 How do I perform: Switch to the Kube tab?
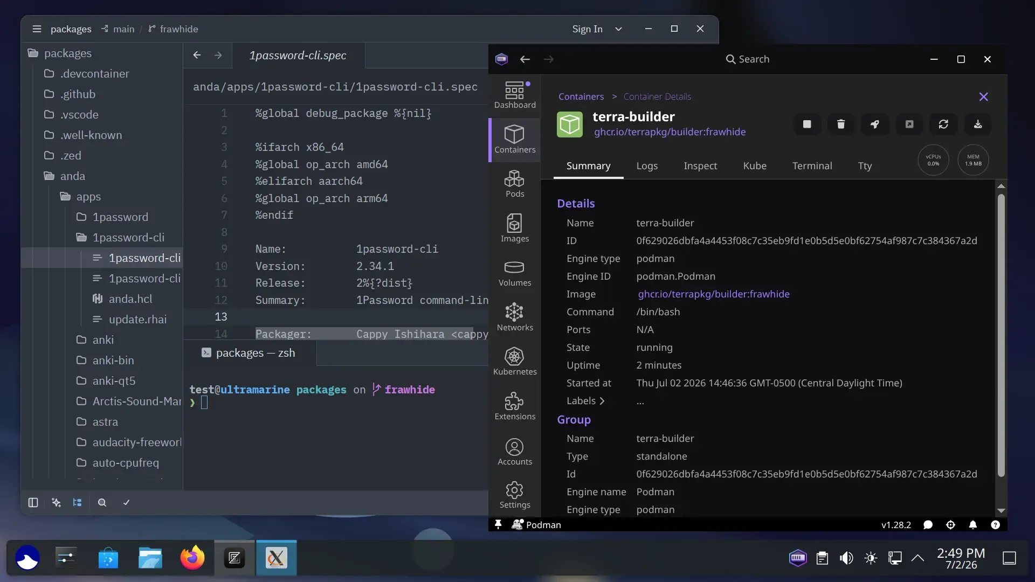click(755, 166)
